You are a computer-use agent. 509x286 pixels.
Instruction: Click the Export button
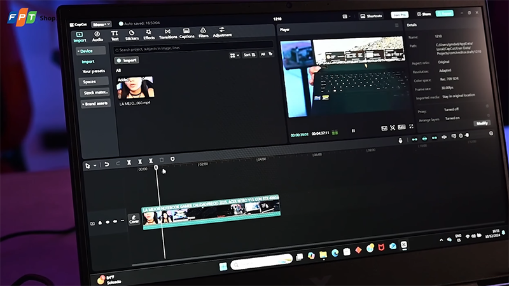(444, 13)
